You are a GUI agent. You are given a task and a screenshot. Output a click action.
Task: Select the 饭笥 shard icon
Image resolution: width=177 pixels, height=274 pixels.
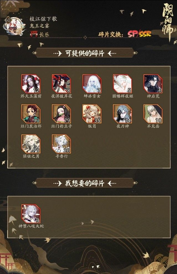92,114
